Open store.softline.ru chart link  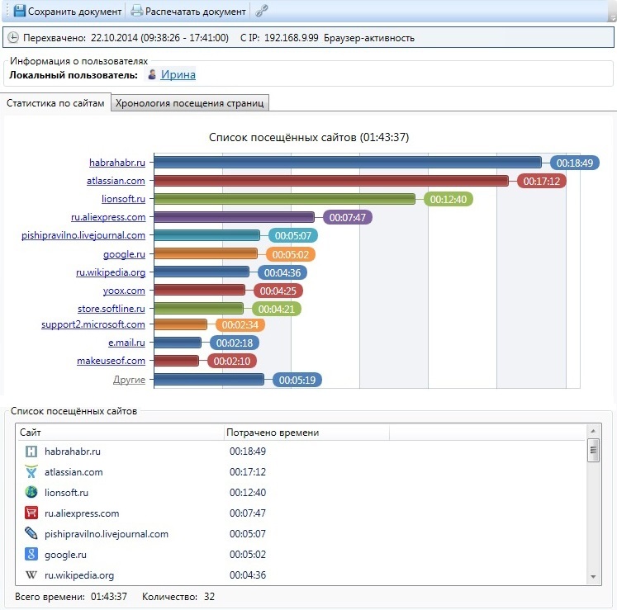tap(112, 309)
